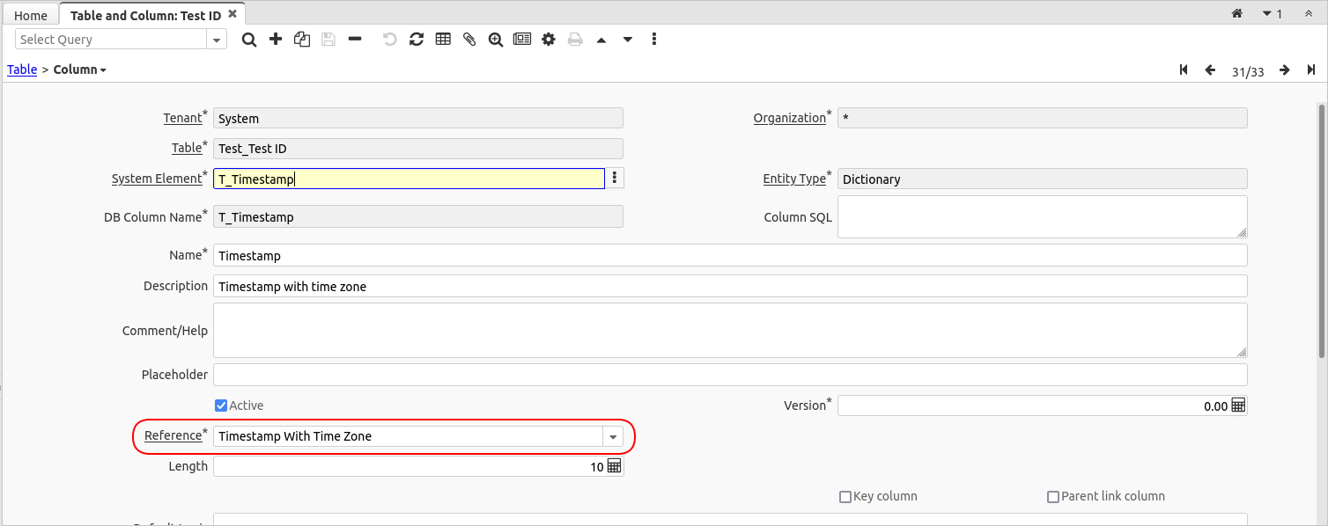Enable the Key column checkbox

845,497
